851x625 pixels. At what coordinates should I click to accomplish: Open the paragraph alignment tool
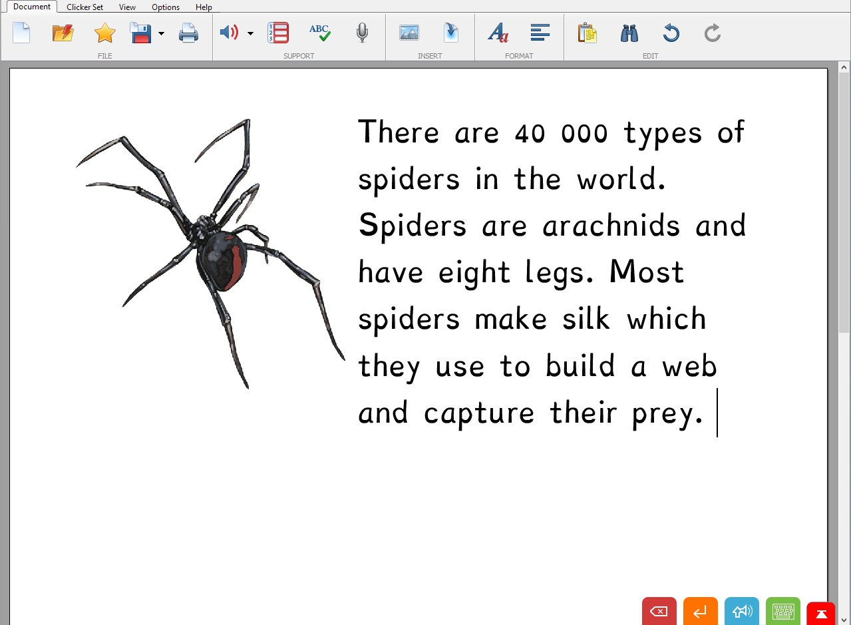tap(540, 32)
